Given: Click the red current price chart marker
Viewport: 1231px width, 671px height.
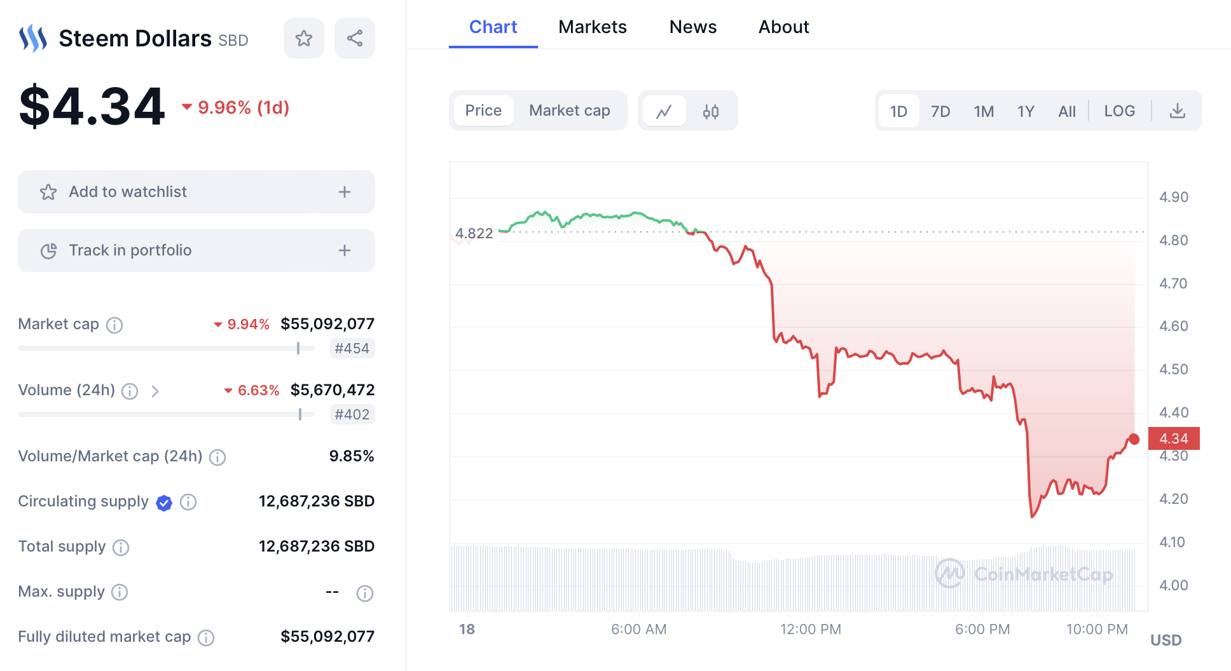Looking at the screenshot, I should click(1134, 439).
